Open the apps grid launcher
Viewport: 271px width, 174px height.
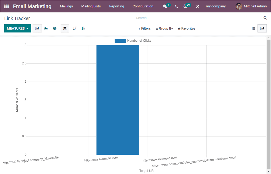click(6, 6)
